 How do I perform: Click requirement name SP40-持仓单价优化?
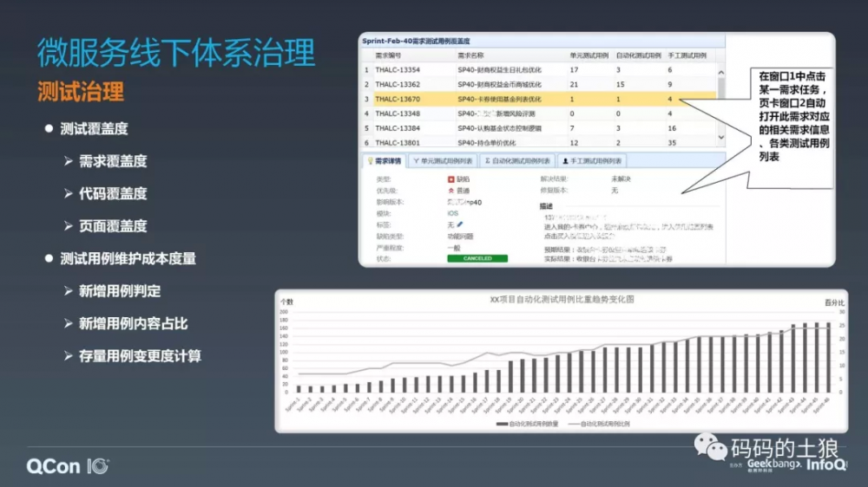pyautogui.click(x=487, y=143)
